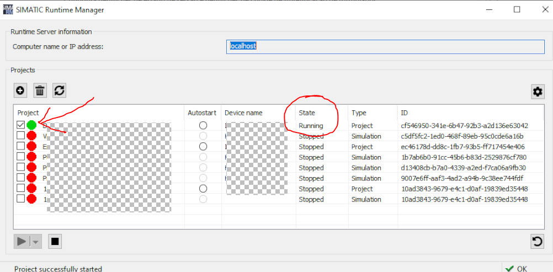Expand the start button dropdown arrow

[x=36, y=241]
